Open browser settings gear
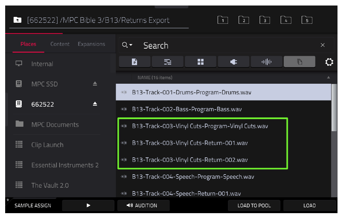 [x=329, y=62]
